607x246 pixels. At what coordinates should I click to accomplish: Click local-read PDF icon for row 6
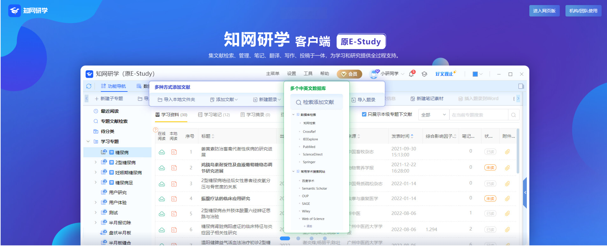pos(174,230)
